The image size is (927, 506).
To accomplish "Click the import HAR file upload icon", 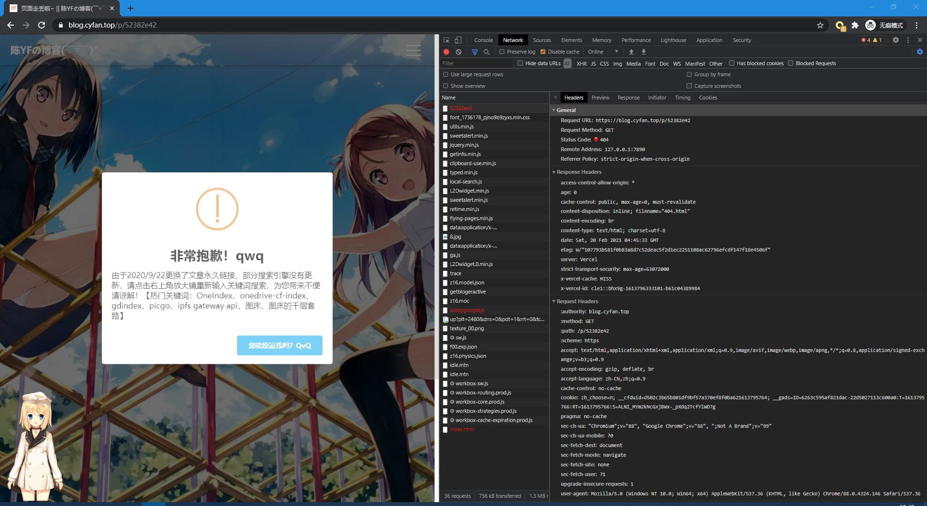I will pyautogui.click(x=631, y=52).
